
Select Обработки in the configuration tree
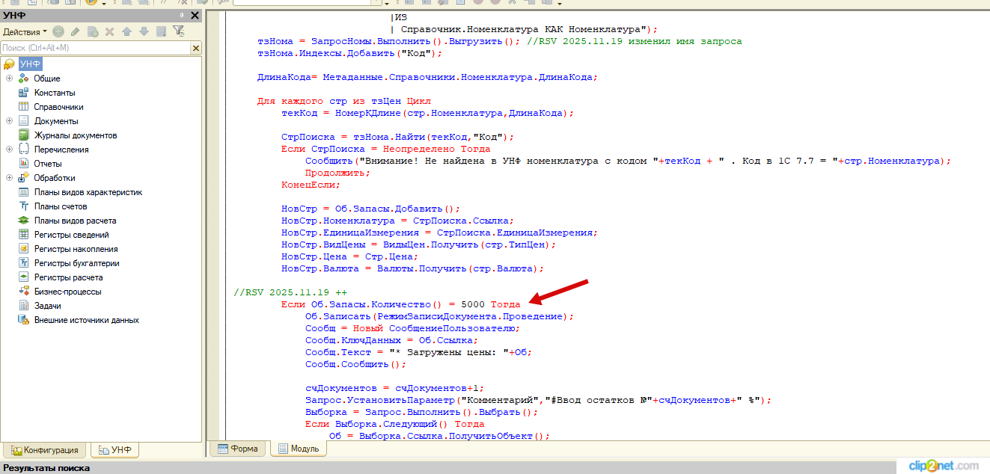pyautogui.click(x=55, y=178)
